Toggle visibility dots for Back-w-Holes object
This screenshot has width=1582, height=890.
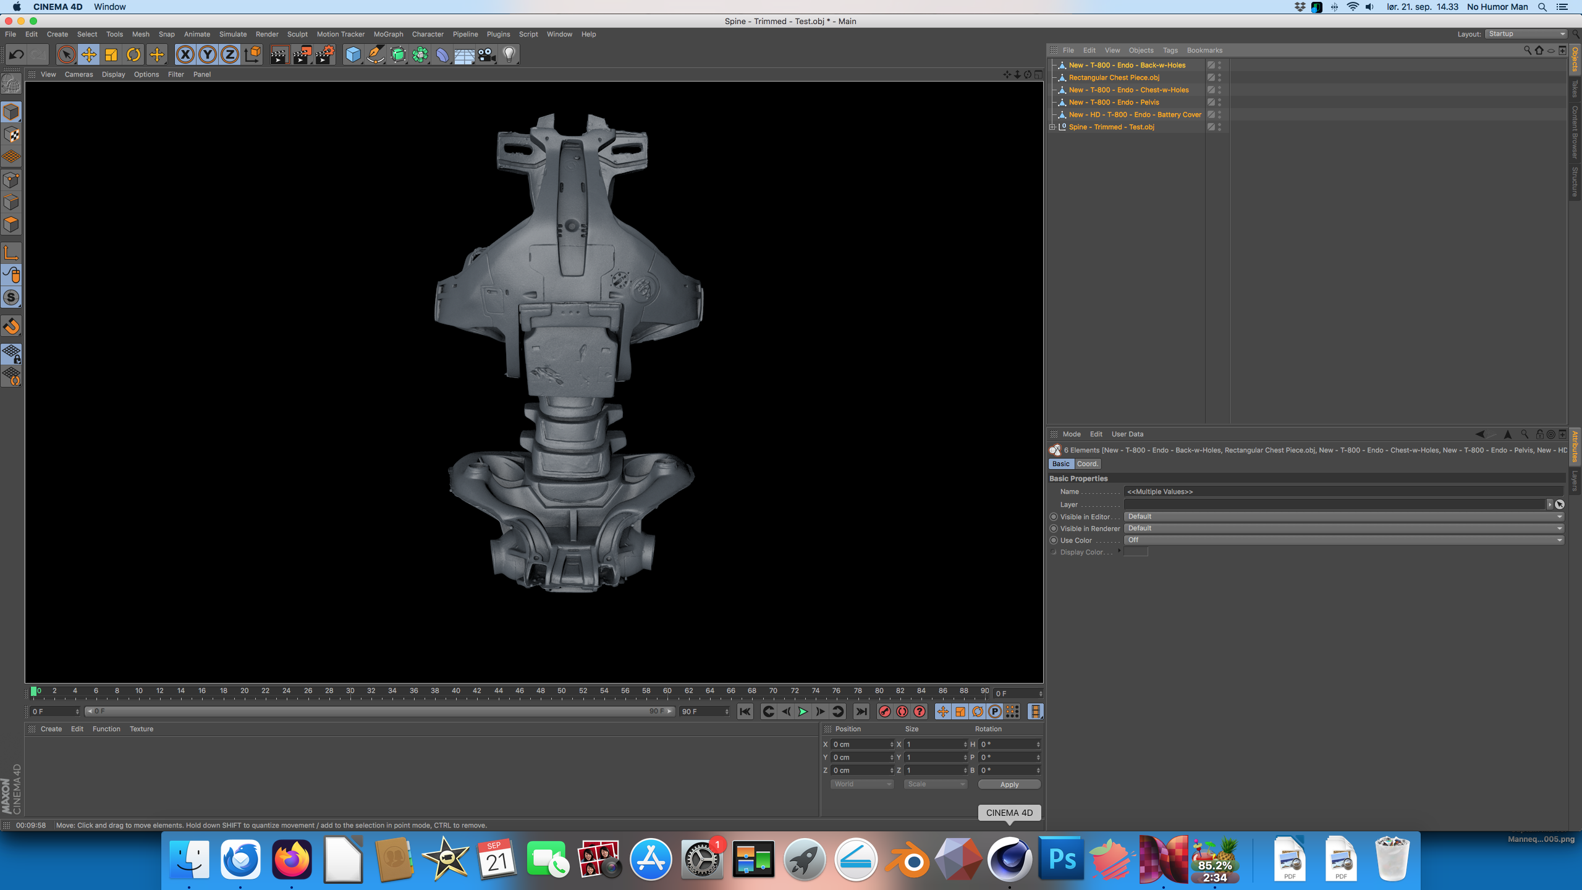1219,65
